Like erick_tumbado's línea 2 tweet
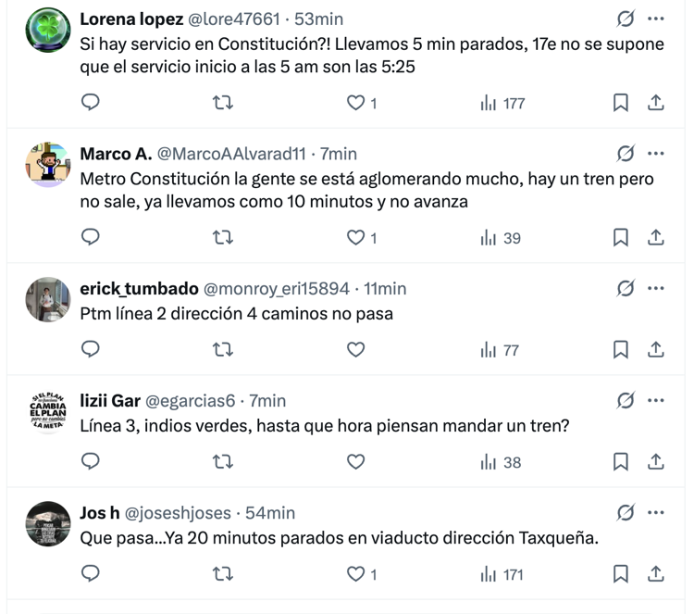The width and height of the screenshot is (694, 614). (x=356, y=349)
